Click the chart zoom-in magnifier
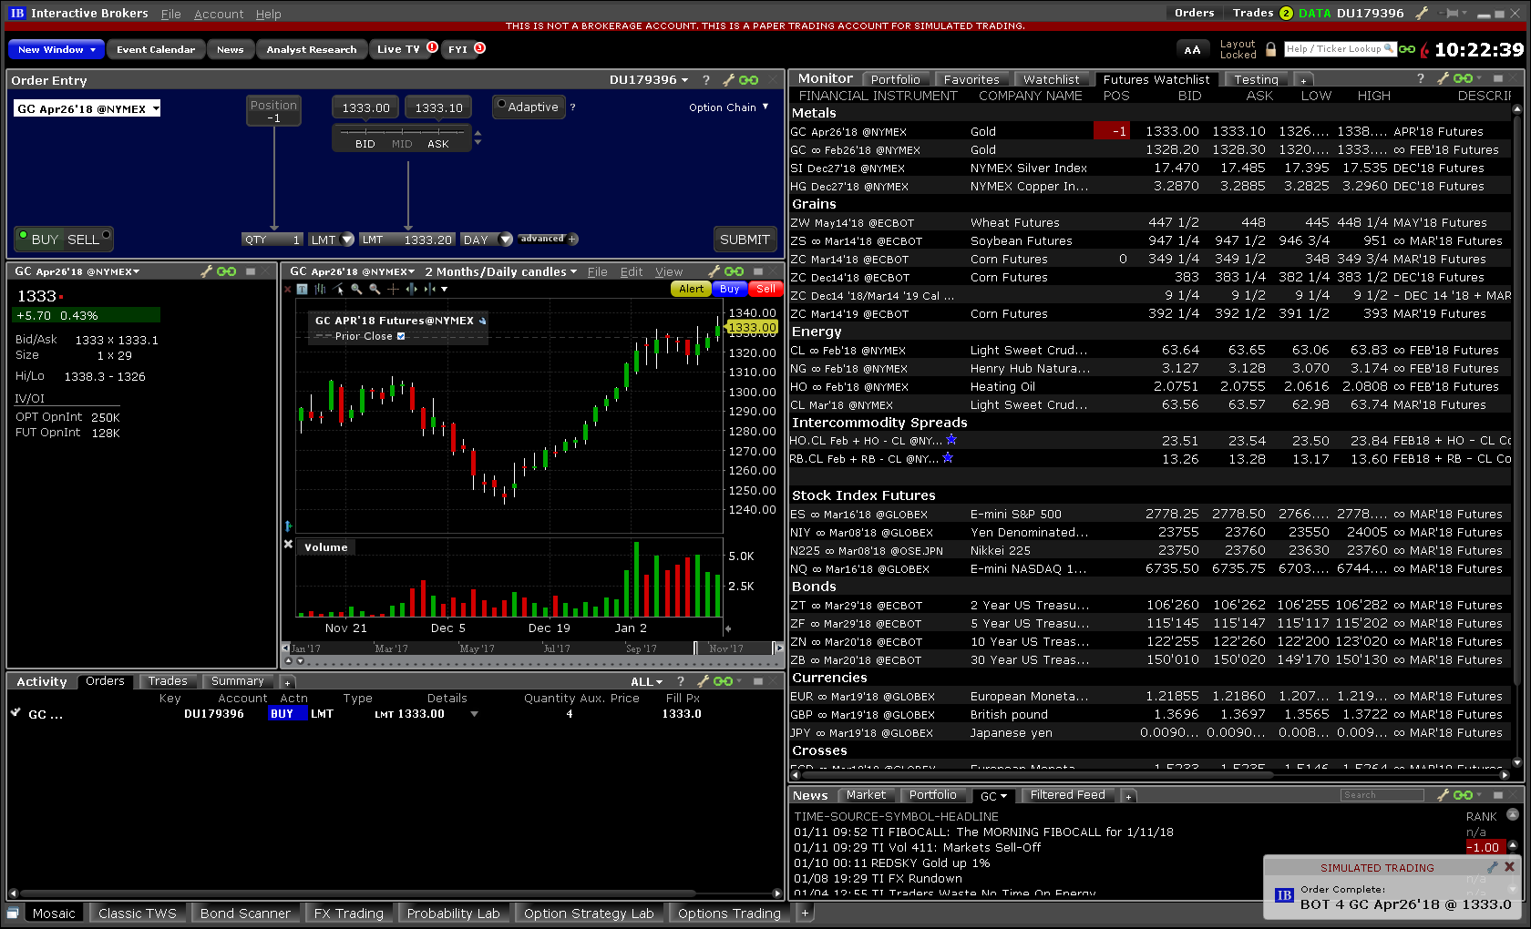 [356, 290]
